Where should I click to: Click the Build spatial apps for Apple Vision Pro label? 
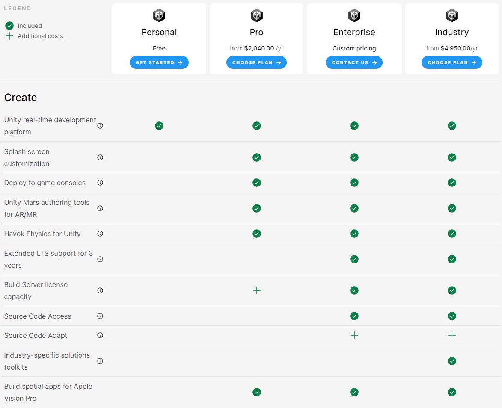[x=48, y=392]
